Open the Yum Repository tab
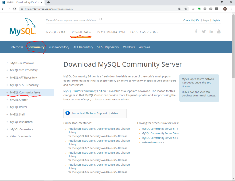This screenshot has width=235, height=181. 59,47
